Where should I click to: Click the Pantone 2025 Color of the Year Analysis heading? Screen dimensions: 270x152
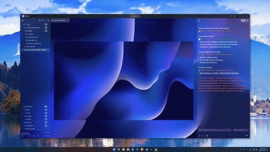point(214,28)
